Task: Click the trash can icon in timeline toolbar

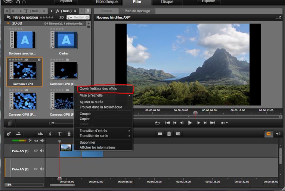Action: click(x=169, y=134)
